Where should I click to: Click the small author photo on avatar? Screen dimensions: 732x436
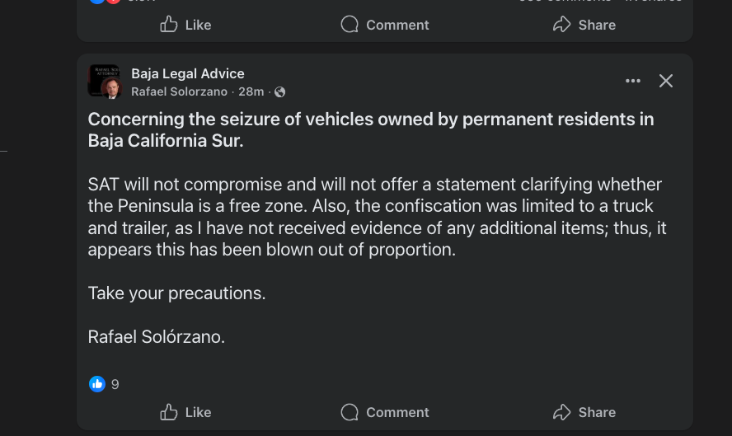tap(112, 89)
